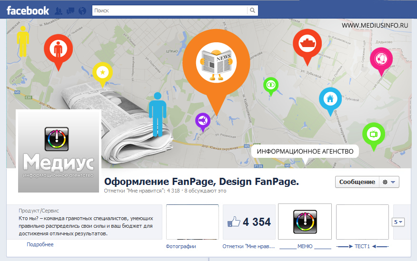
Task: Click the page title Оформление FanPage
Action: click(201, 182)
